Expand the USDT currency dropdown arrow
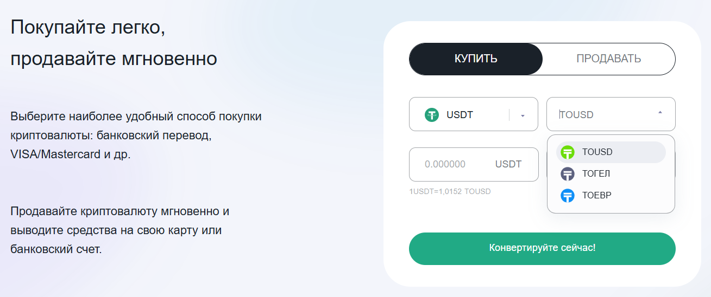711x297 pixels. 523,115
